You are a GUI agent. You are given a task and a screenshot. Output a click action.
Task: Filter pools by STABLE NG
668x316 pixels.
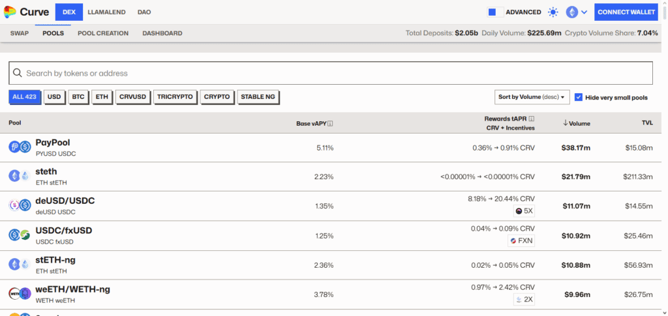tap(258, 97)
